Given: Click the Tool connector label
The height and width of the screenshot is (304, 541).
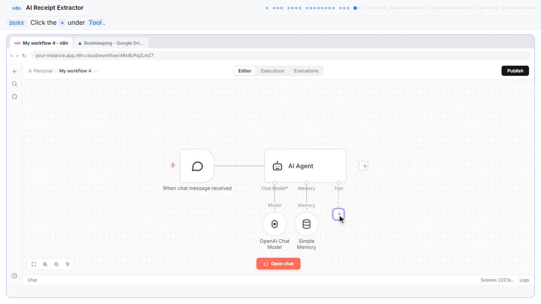Looking at the screenshot, I should 339,188.
